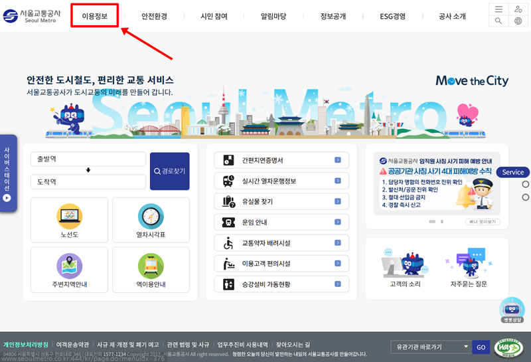
Task: Open the ESG경영 menu
Action: 392,16
